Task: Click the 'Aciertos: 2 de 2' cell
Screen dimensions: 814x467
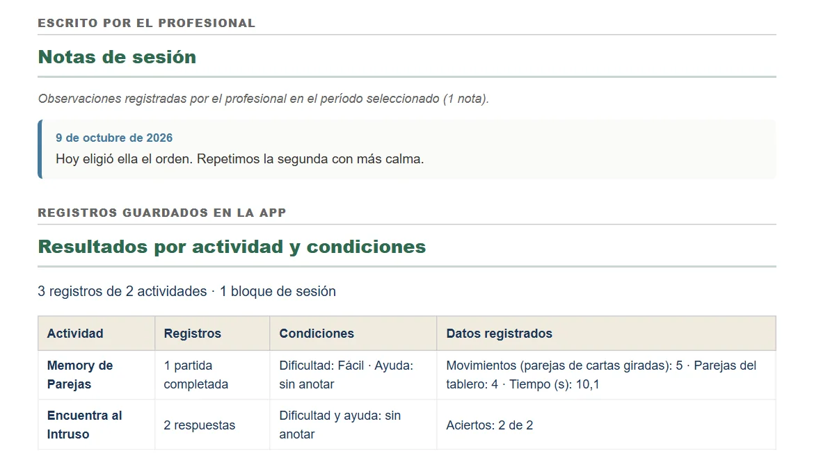Action: (607, 425)
